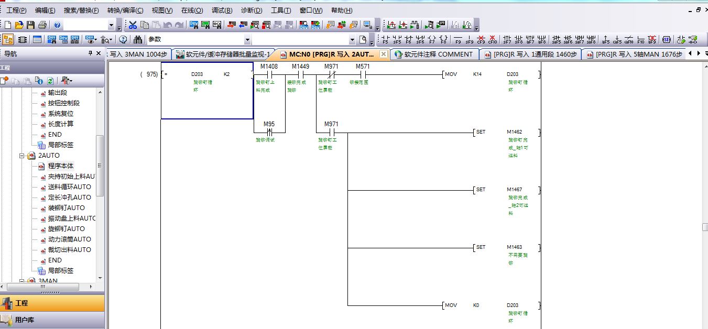The height and width of the screenshot is (329, 708).
Task: Select 旋铆钉AUTO in the project tree
Action: pyautogui.click(x=66, y=229)
